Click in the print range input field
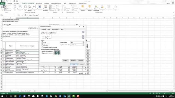This screenshot has width=175, height=98. (x=69, y=32)
